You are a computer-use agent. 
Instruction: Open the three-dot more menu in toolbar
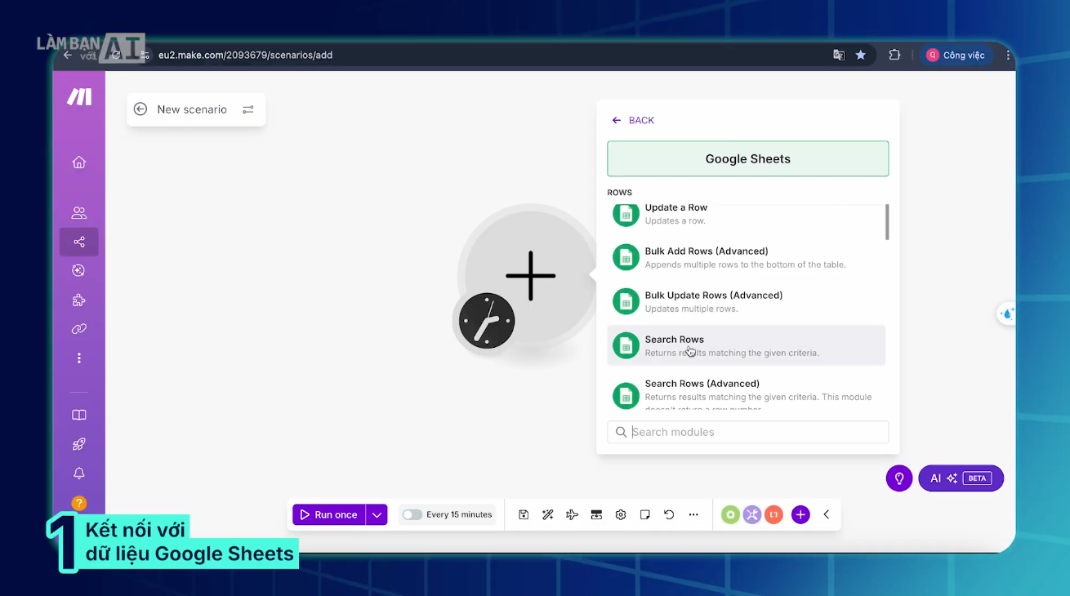tap(693, 514)
